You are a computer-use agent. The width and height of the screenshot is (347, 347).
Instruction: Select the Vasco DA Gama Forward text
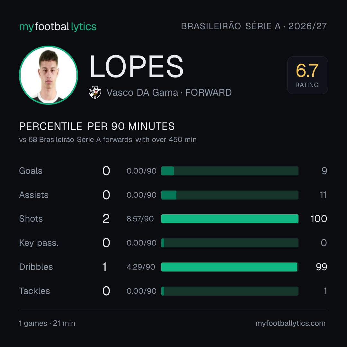click(169, 93)
